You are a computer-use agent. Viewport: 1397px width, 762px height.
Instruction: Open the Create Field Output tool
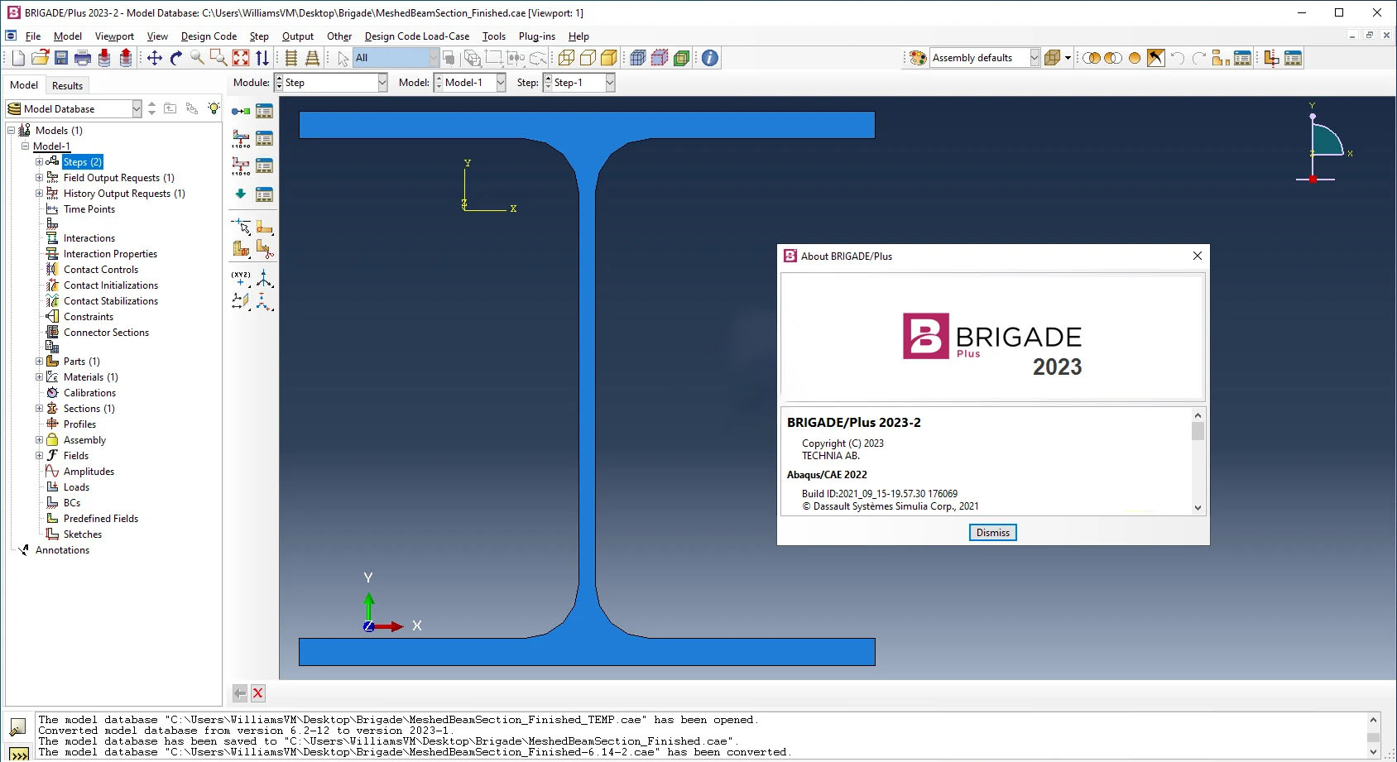tap(241, 138)
